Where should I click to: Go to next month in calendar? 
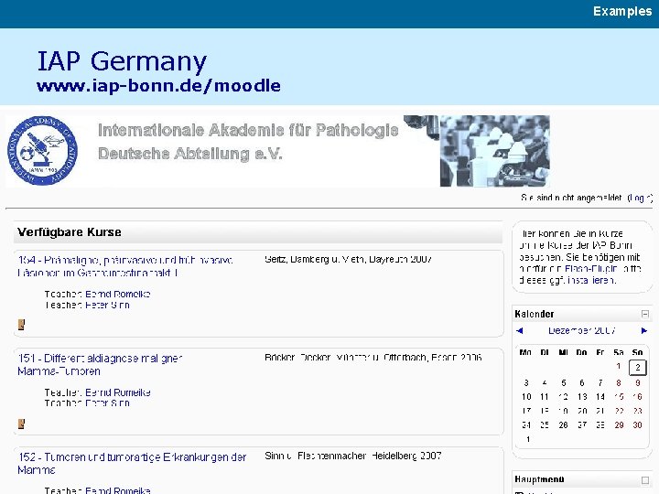[x=643, y=330]
